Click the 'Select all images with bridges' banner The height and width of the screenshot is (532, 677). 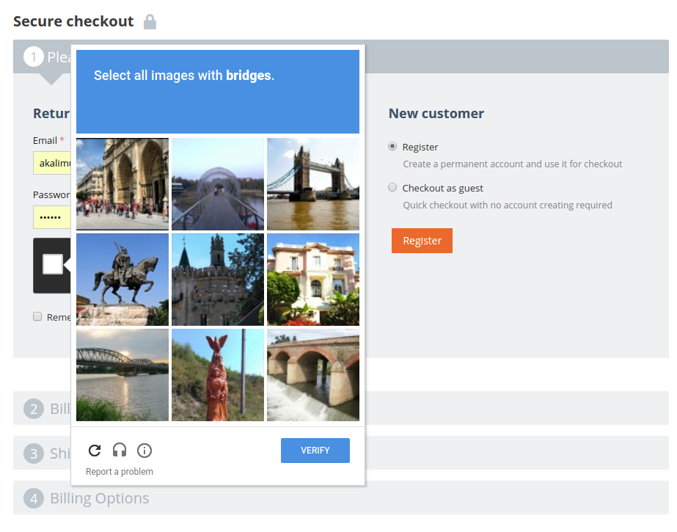coord(218,92)
